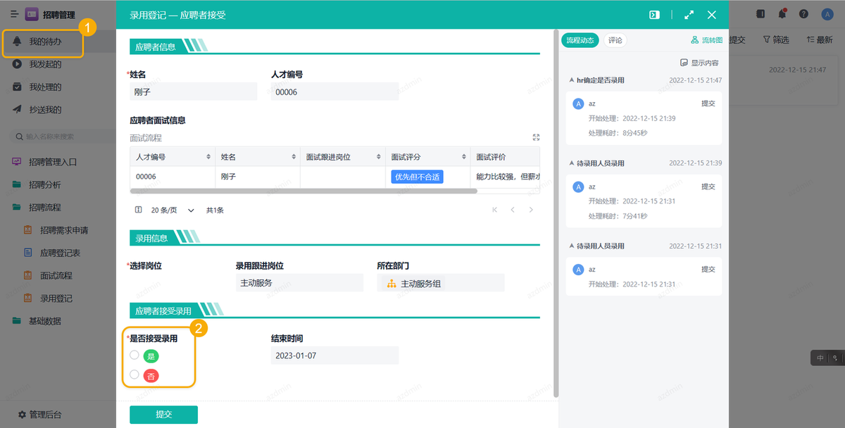The image size is (845, 428).
Task: Switch to the 评论 tab
Action: click(x=615, y=40)
